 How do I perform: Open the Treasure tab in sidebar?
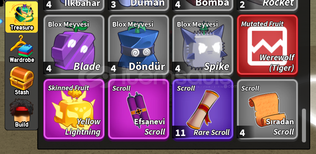coord(21,17)
